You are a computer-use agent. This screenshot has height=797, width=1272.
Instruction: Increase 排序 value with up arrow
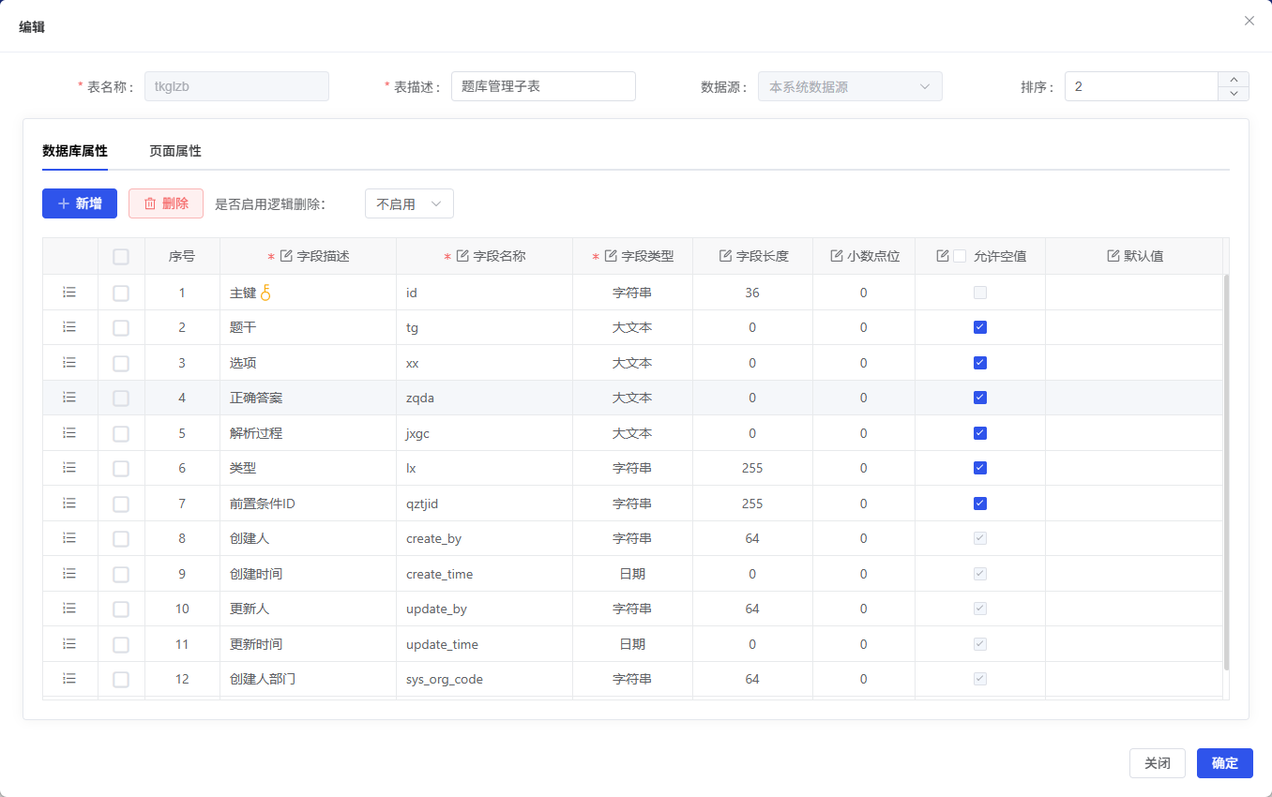coord(1233,80)
